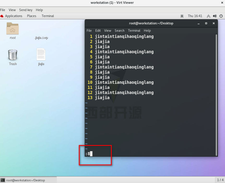Screen dimensions: 225x183
Task: Open the Terminal app menu in top panel
Action: [48, 16]
